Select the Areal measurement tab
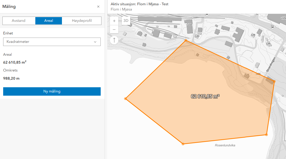 point(49,21)
